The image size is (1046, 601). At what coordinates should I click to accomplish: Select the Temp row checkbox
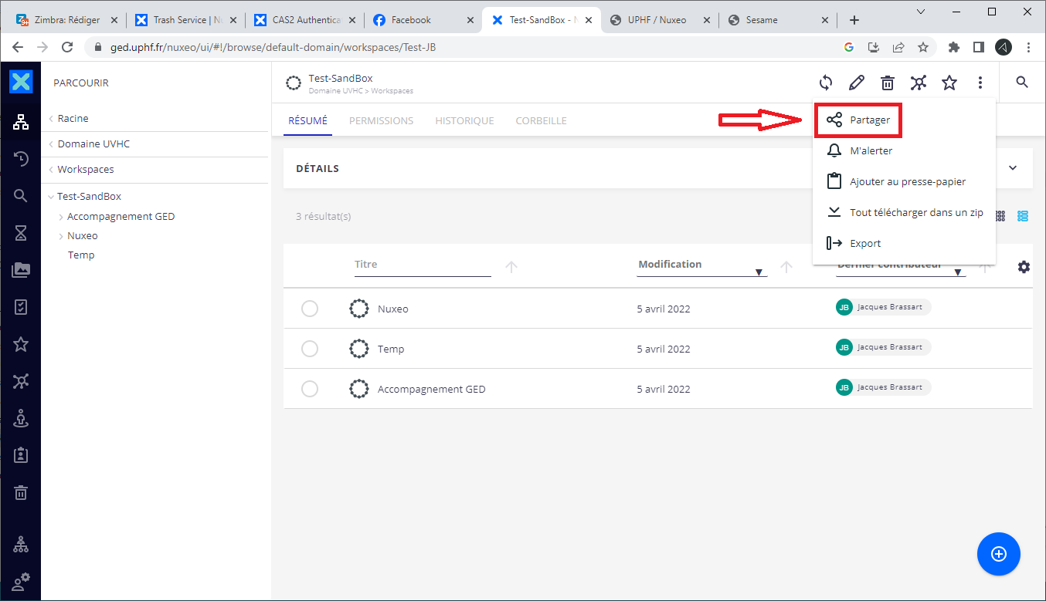pyautogui.click(x=310, y=349)
